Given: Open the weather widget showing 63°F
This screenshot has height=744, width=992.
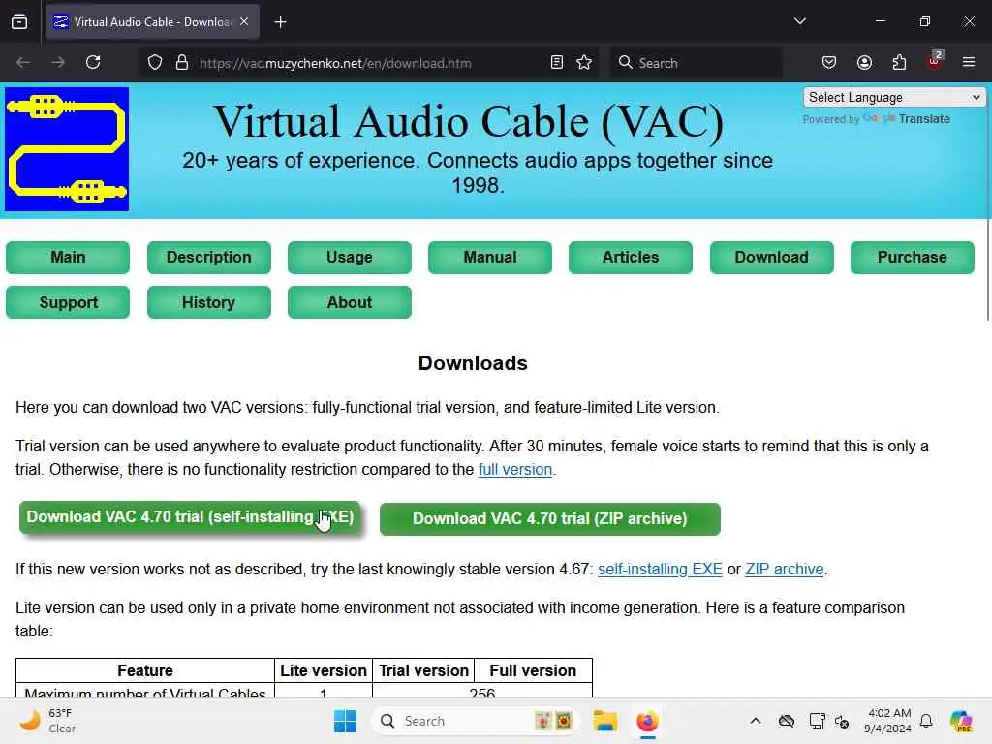Looking at the screenshot, I should [47, 721].
